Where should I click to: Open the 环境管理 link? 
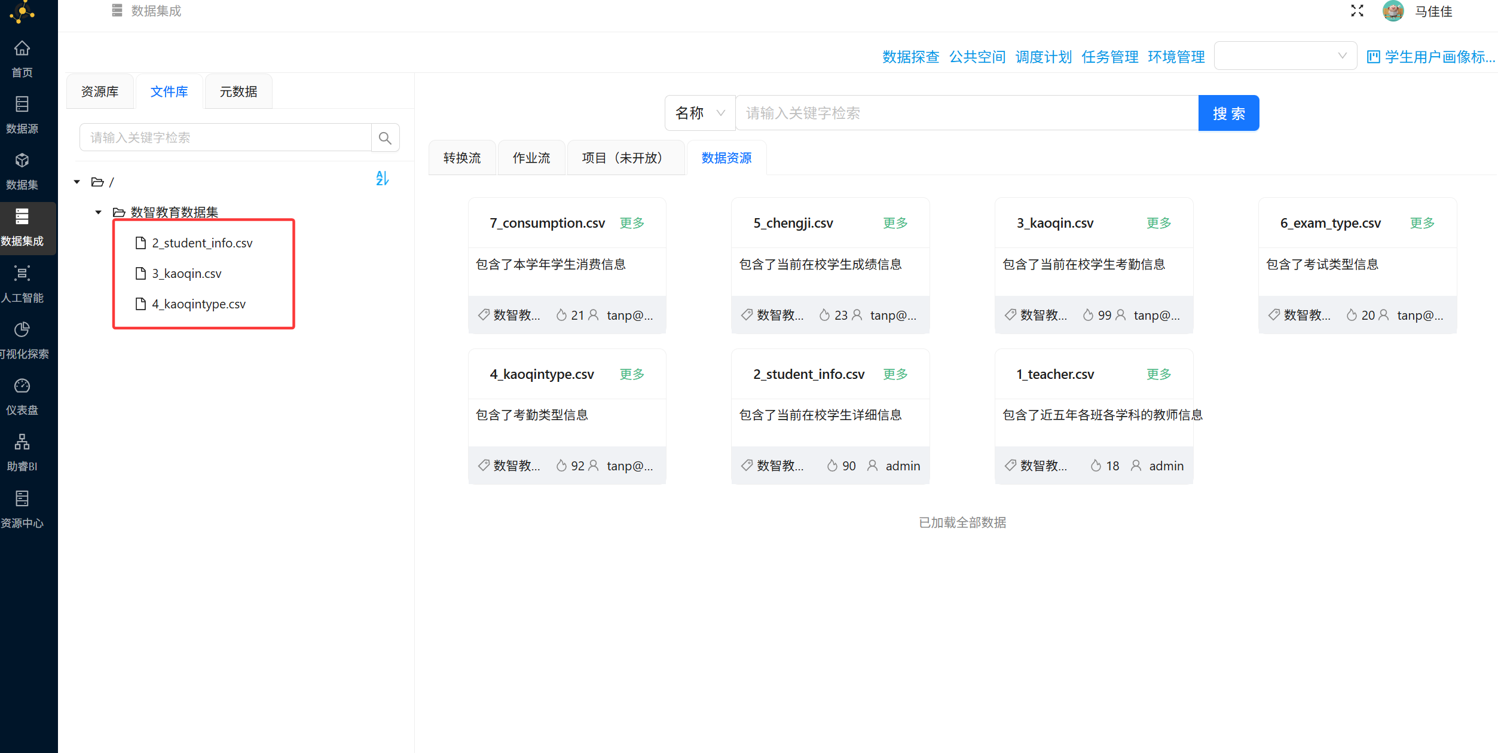click(1176, 57)
